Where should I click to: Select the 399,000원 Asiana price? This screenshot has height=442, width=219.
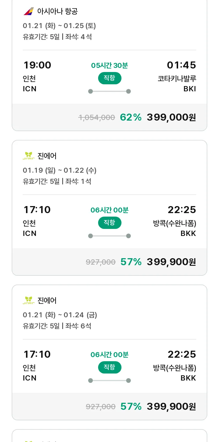(171, 117)
